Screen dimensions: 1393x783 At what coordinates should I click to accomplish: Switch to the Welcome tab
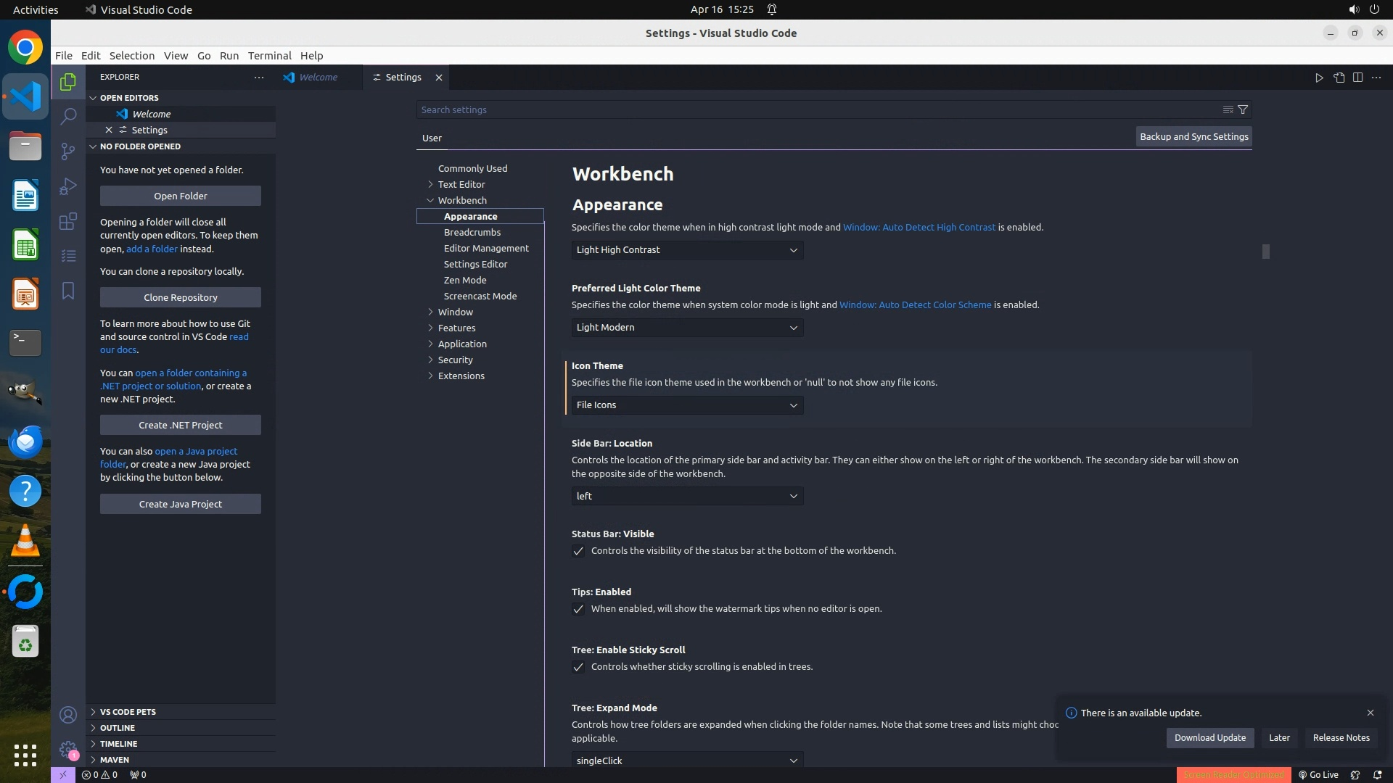(x=318, y=78)
